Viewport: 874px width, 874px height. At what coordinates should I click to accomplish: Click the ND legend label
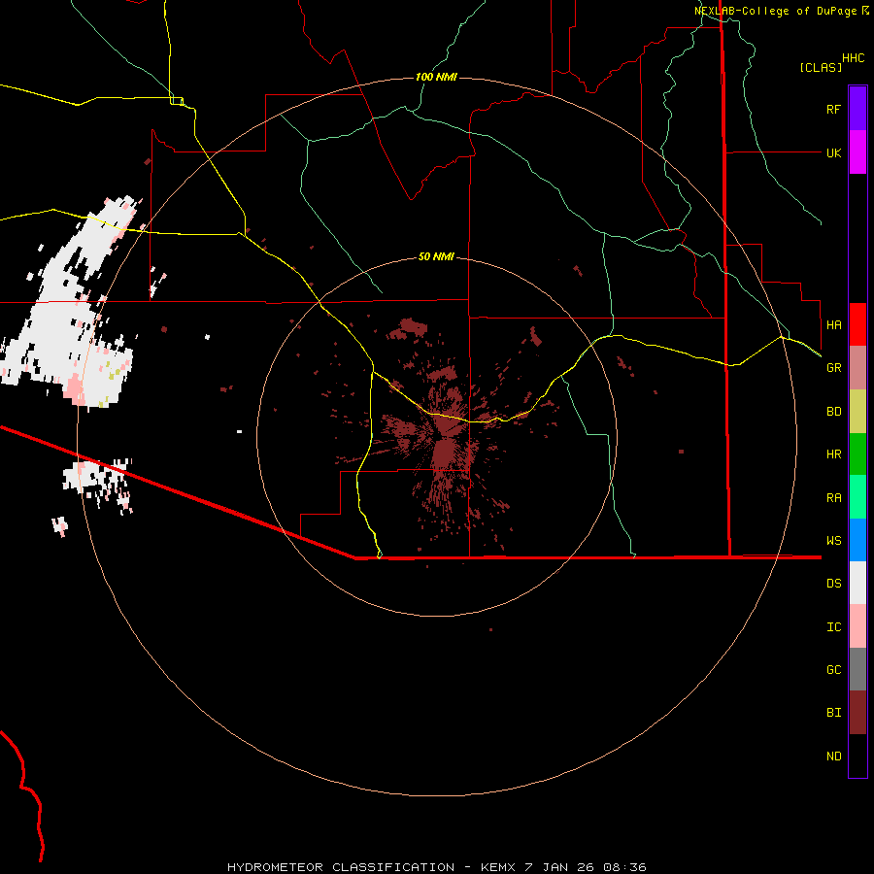point(833,756)
